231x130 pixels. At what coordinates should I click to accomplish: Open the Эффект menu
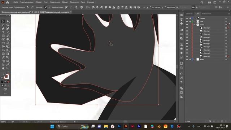coord(65,2)
